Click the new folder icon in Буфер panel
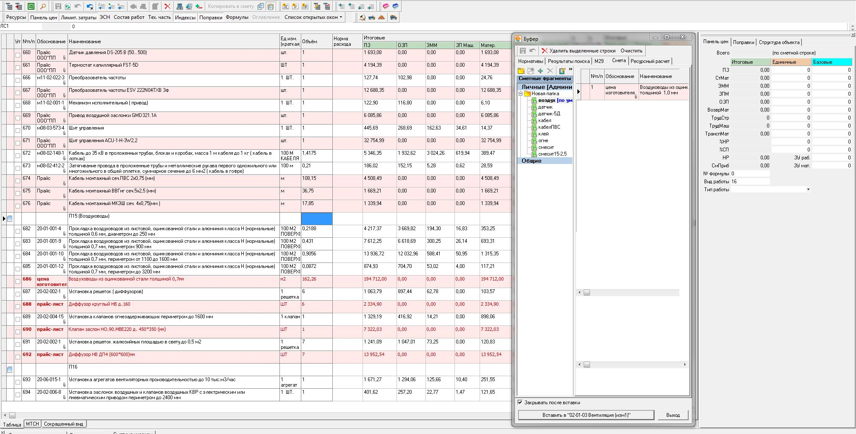Viewport: 856px width, 434px height. [521, 71]
